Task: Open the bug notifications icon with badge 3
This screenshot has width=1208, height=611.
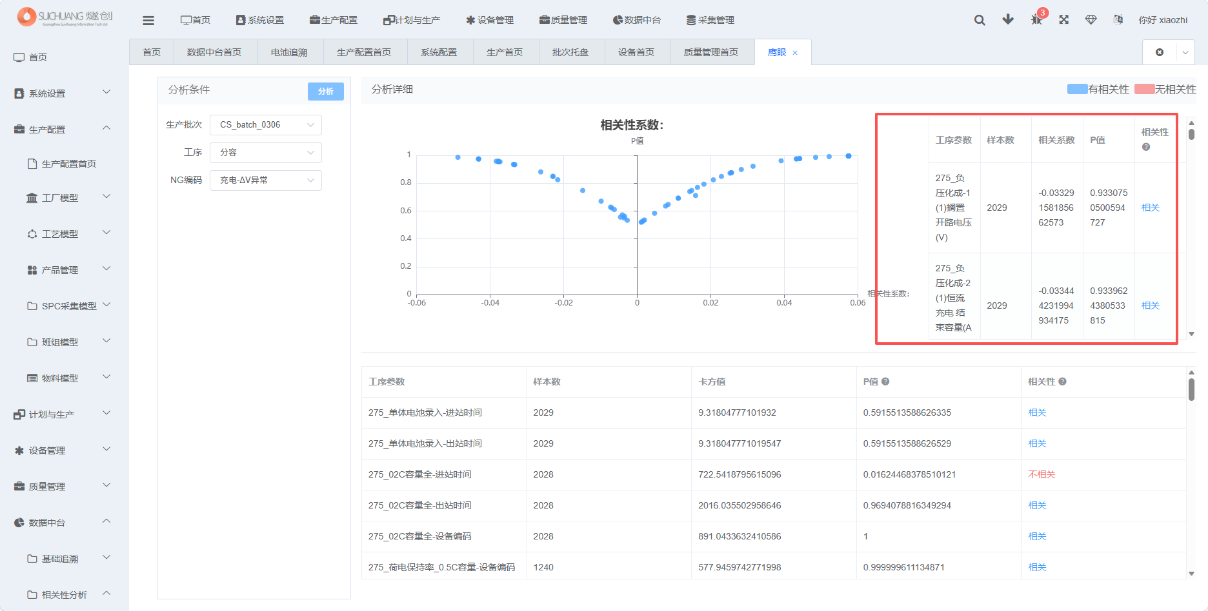Action: (x=1036, y=20)
